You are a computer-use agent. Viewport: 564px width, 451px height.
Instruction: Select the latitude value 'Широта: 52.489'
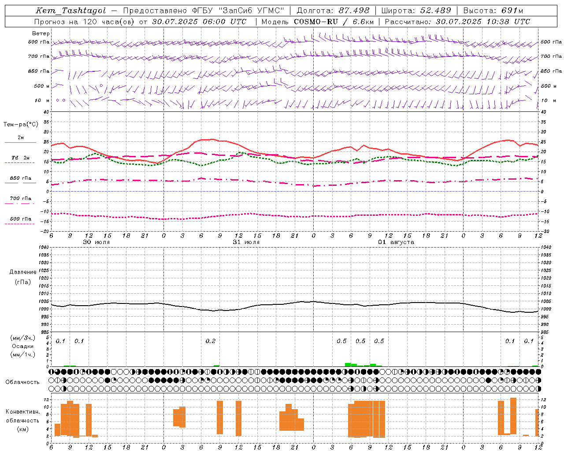click(x=416, y=11)
